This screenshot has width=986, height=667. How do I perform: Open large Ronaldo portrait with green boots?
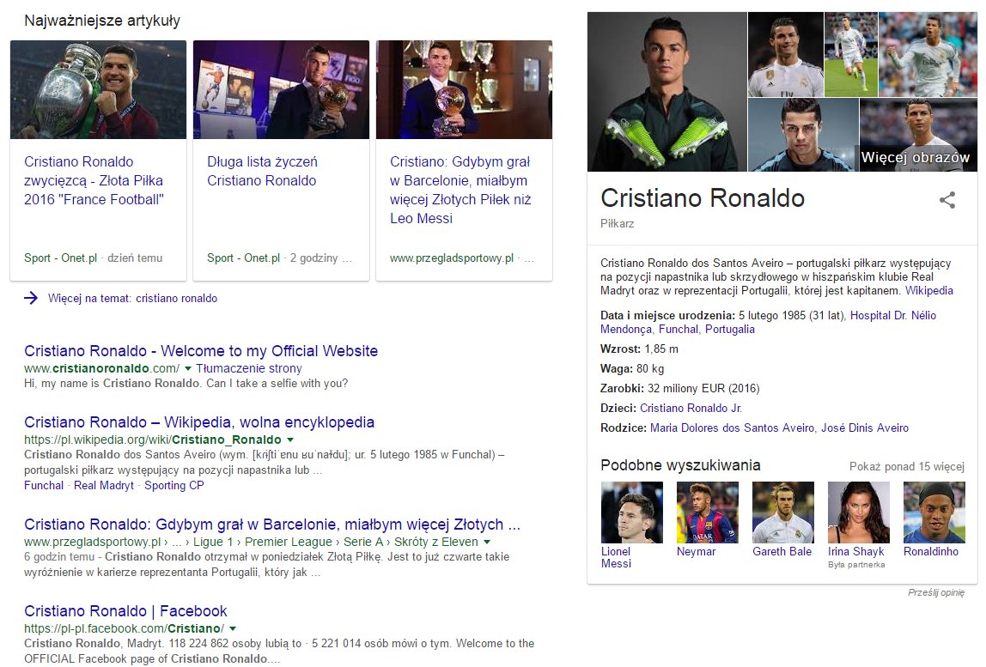[667, 92]
